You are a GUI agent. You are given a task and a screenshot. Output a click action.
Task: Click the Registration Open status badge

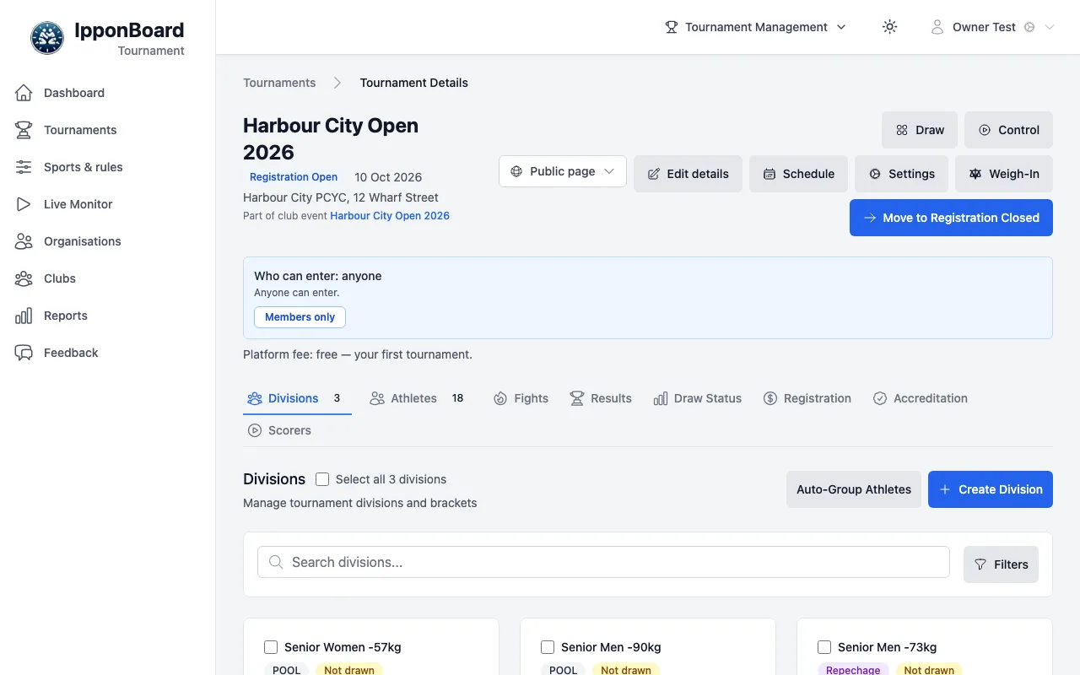294,177
